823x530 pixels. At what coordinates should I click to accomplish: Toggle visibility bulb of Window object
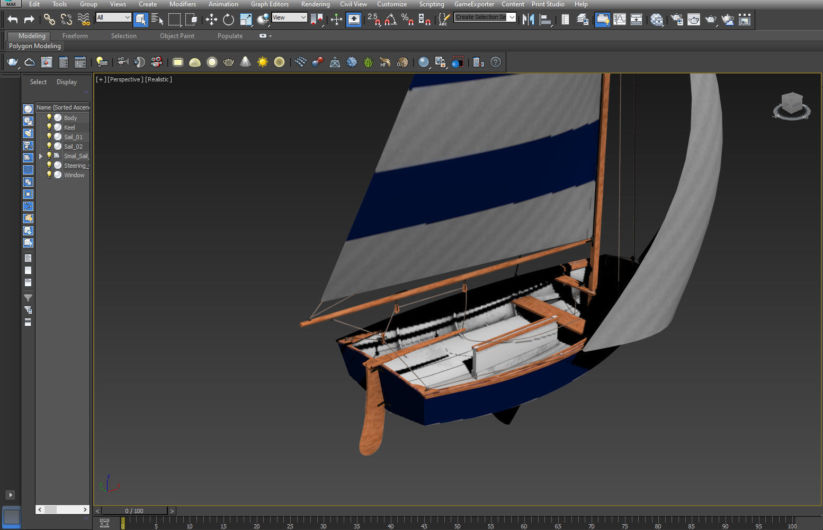pos(49,175)
